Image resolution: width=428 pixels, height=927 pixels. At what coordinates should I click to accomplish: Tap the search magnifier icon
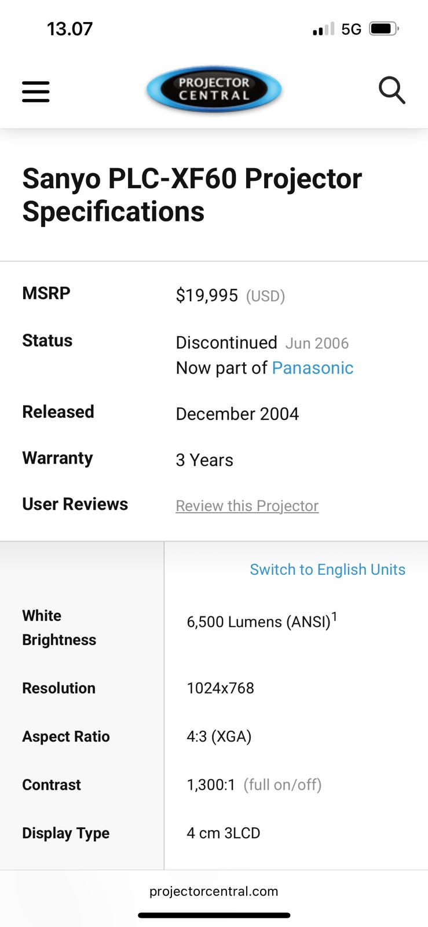[x=392, y=90]
